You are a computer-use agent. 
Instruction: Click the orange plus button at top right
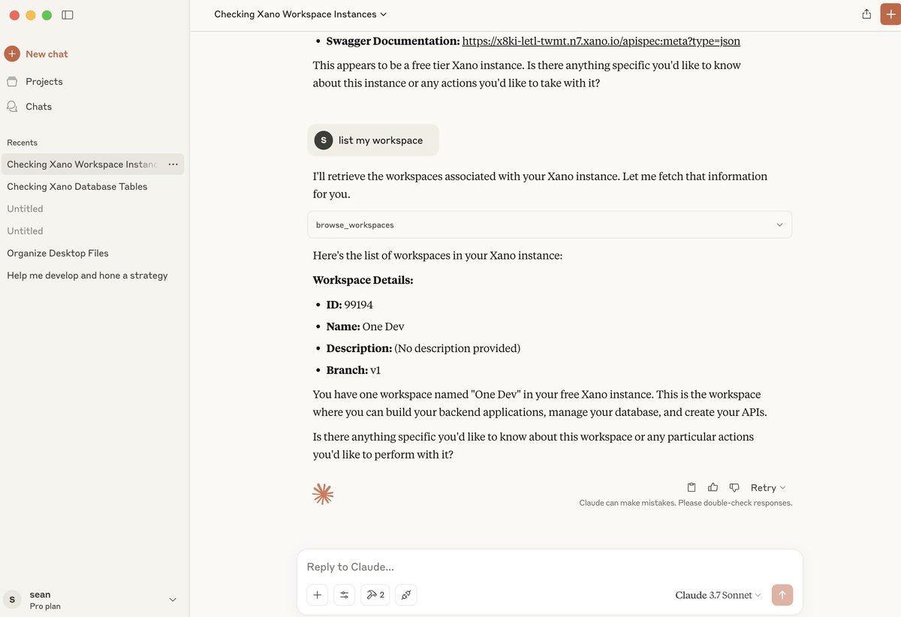click(x=891, y=14)
